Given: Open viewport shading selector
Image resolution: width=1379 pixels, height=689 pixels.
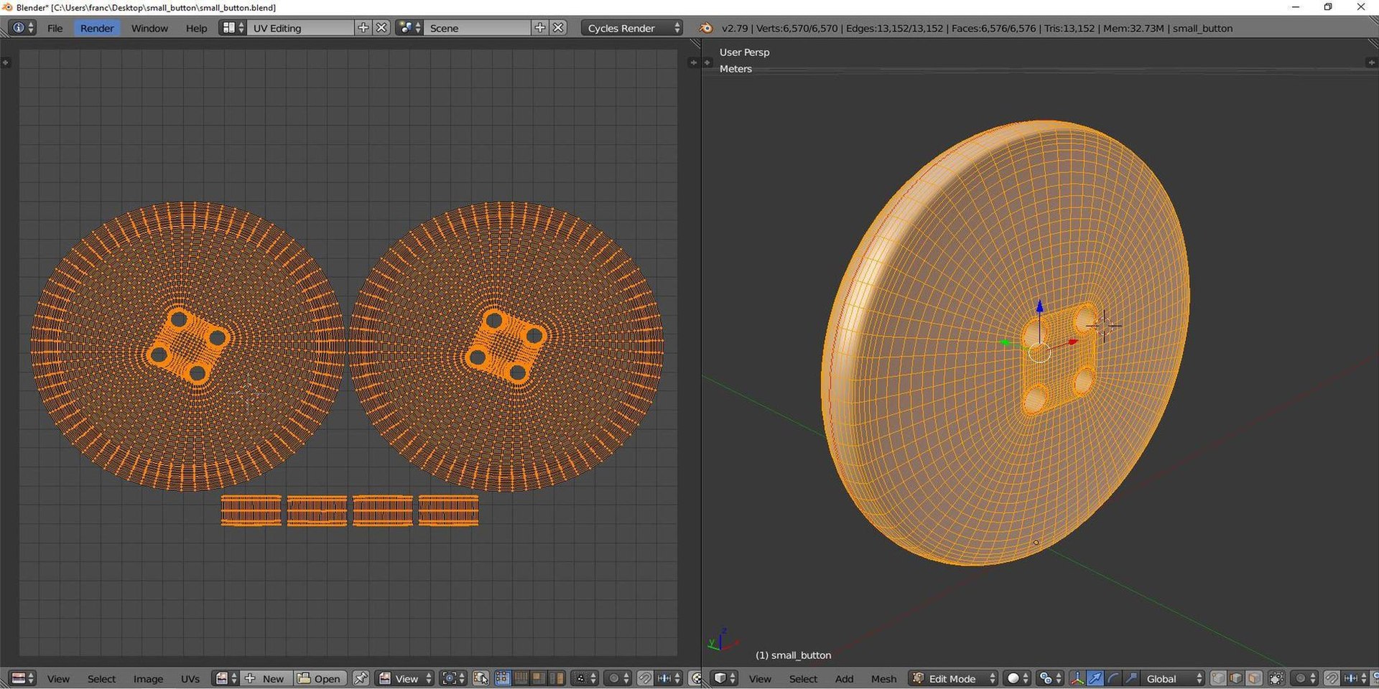Looking at the screenshot, I should point(1017,678).
